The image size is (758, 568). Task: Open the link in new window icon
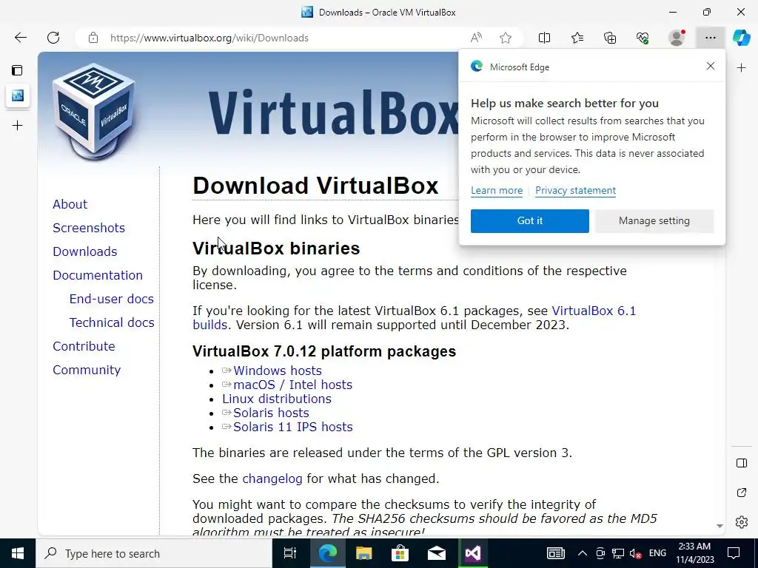coord(742,493)
